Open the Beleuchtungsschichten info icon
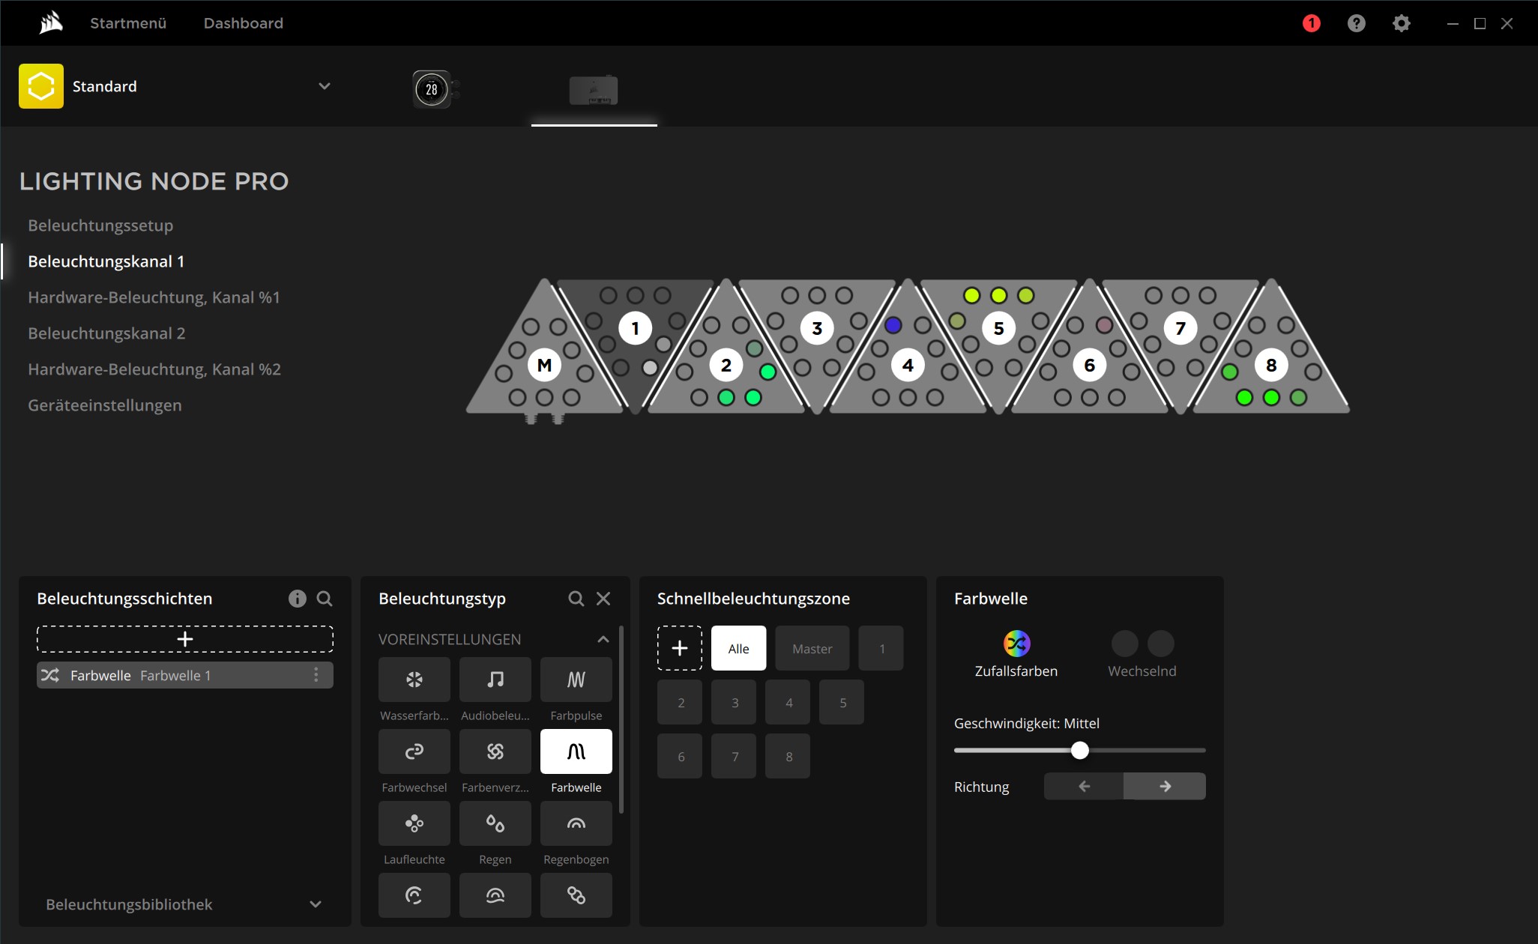This screenshot has width=1538, height=944. click(297, 599)
